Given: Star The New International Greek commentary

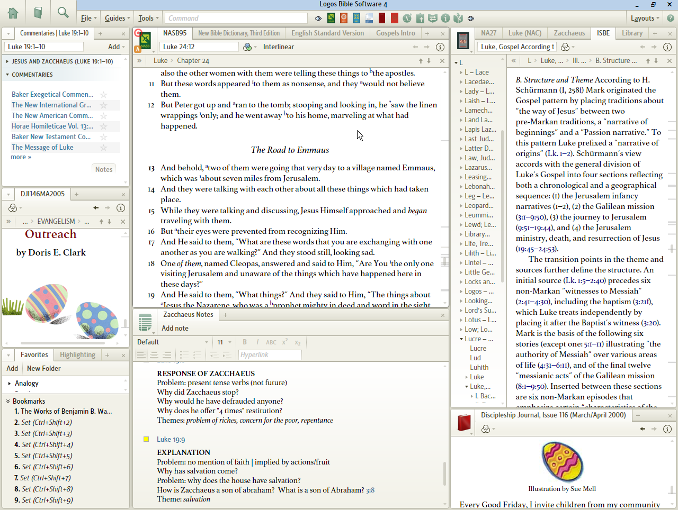Looking at the screenshot, I should click(104, 105).
